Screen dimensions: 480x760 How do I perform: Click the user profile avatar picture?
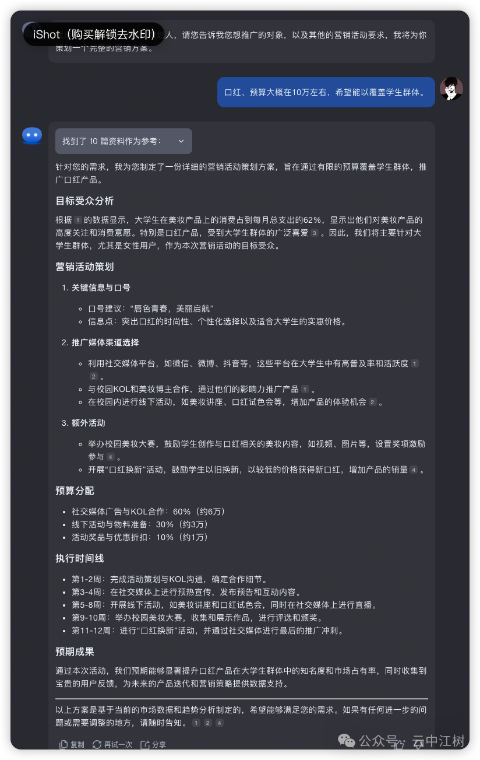(451, 89)
